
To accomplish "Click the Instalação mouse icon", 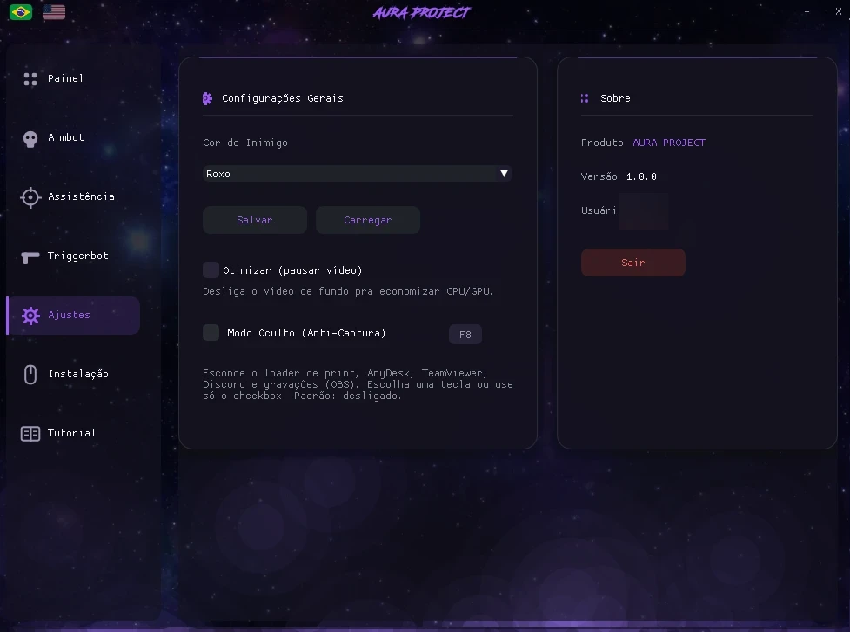I will coord(30,374).
